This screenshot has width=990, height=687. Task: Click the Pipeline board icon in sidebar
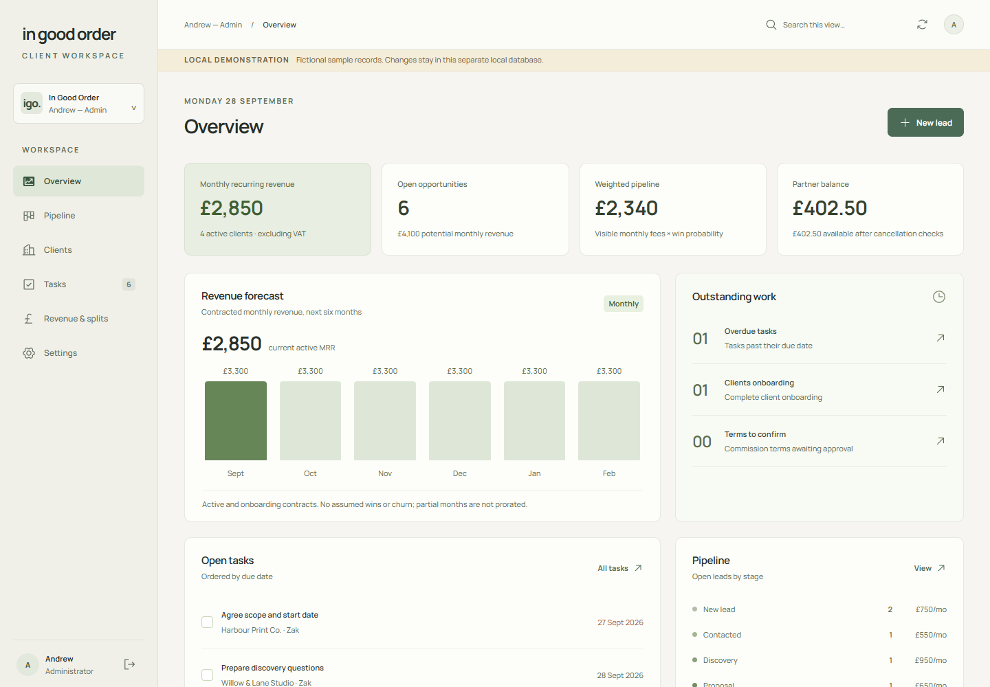pyautogui.click(x=29, y=216)
